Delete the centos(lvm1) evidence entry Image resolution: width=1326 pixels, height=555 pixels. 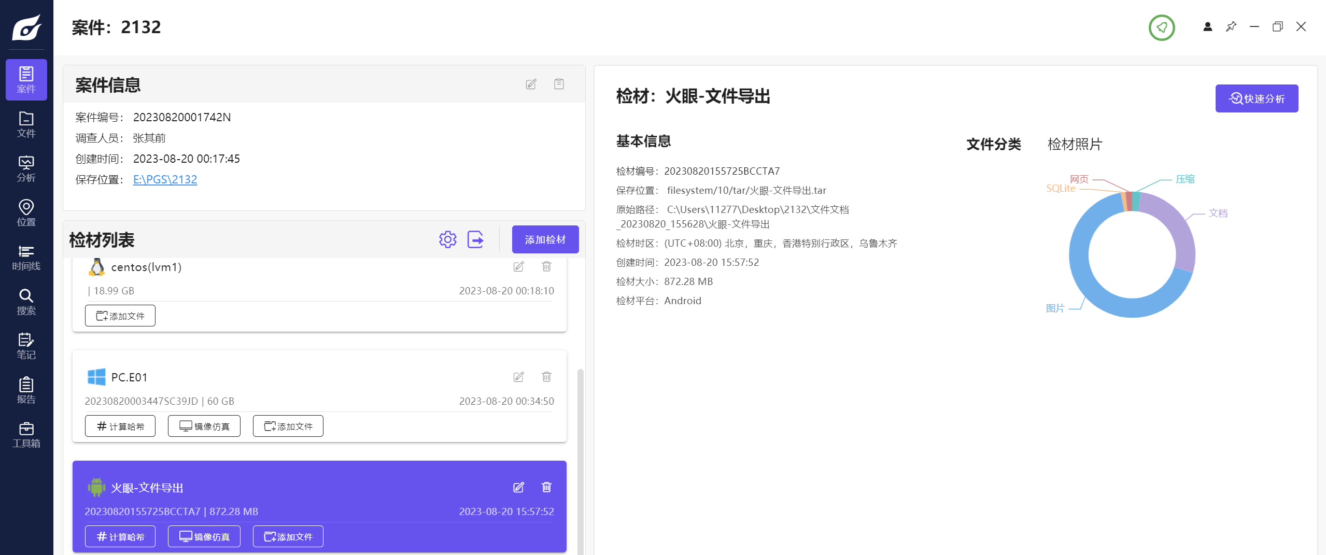546,266
